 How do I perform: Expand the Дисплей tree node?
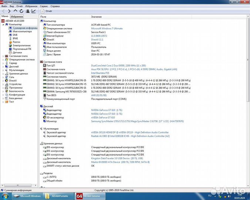pyautogui.click(x=3, y=67)
